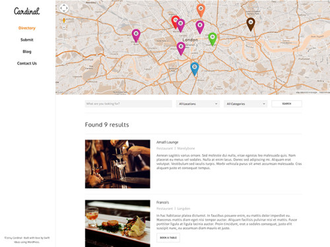Open the green map pin marker
This screenshot has height=247, width=330.
213,39
